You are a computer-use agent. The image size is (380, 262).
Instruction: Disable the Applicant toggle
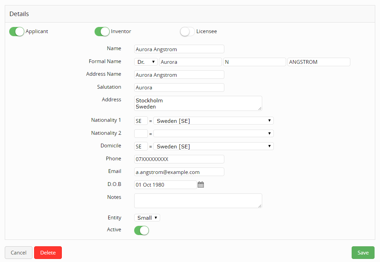click(x=16, y=31)
